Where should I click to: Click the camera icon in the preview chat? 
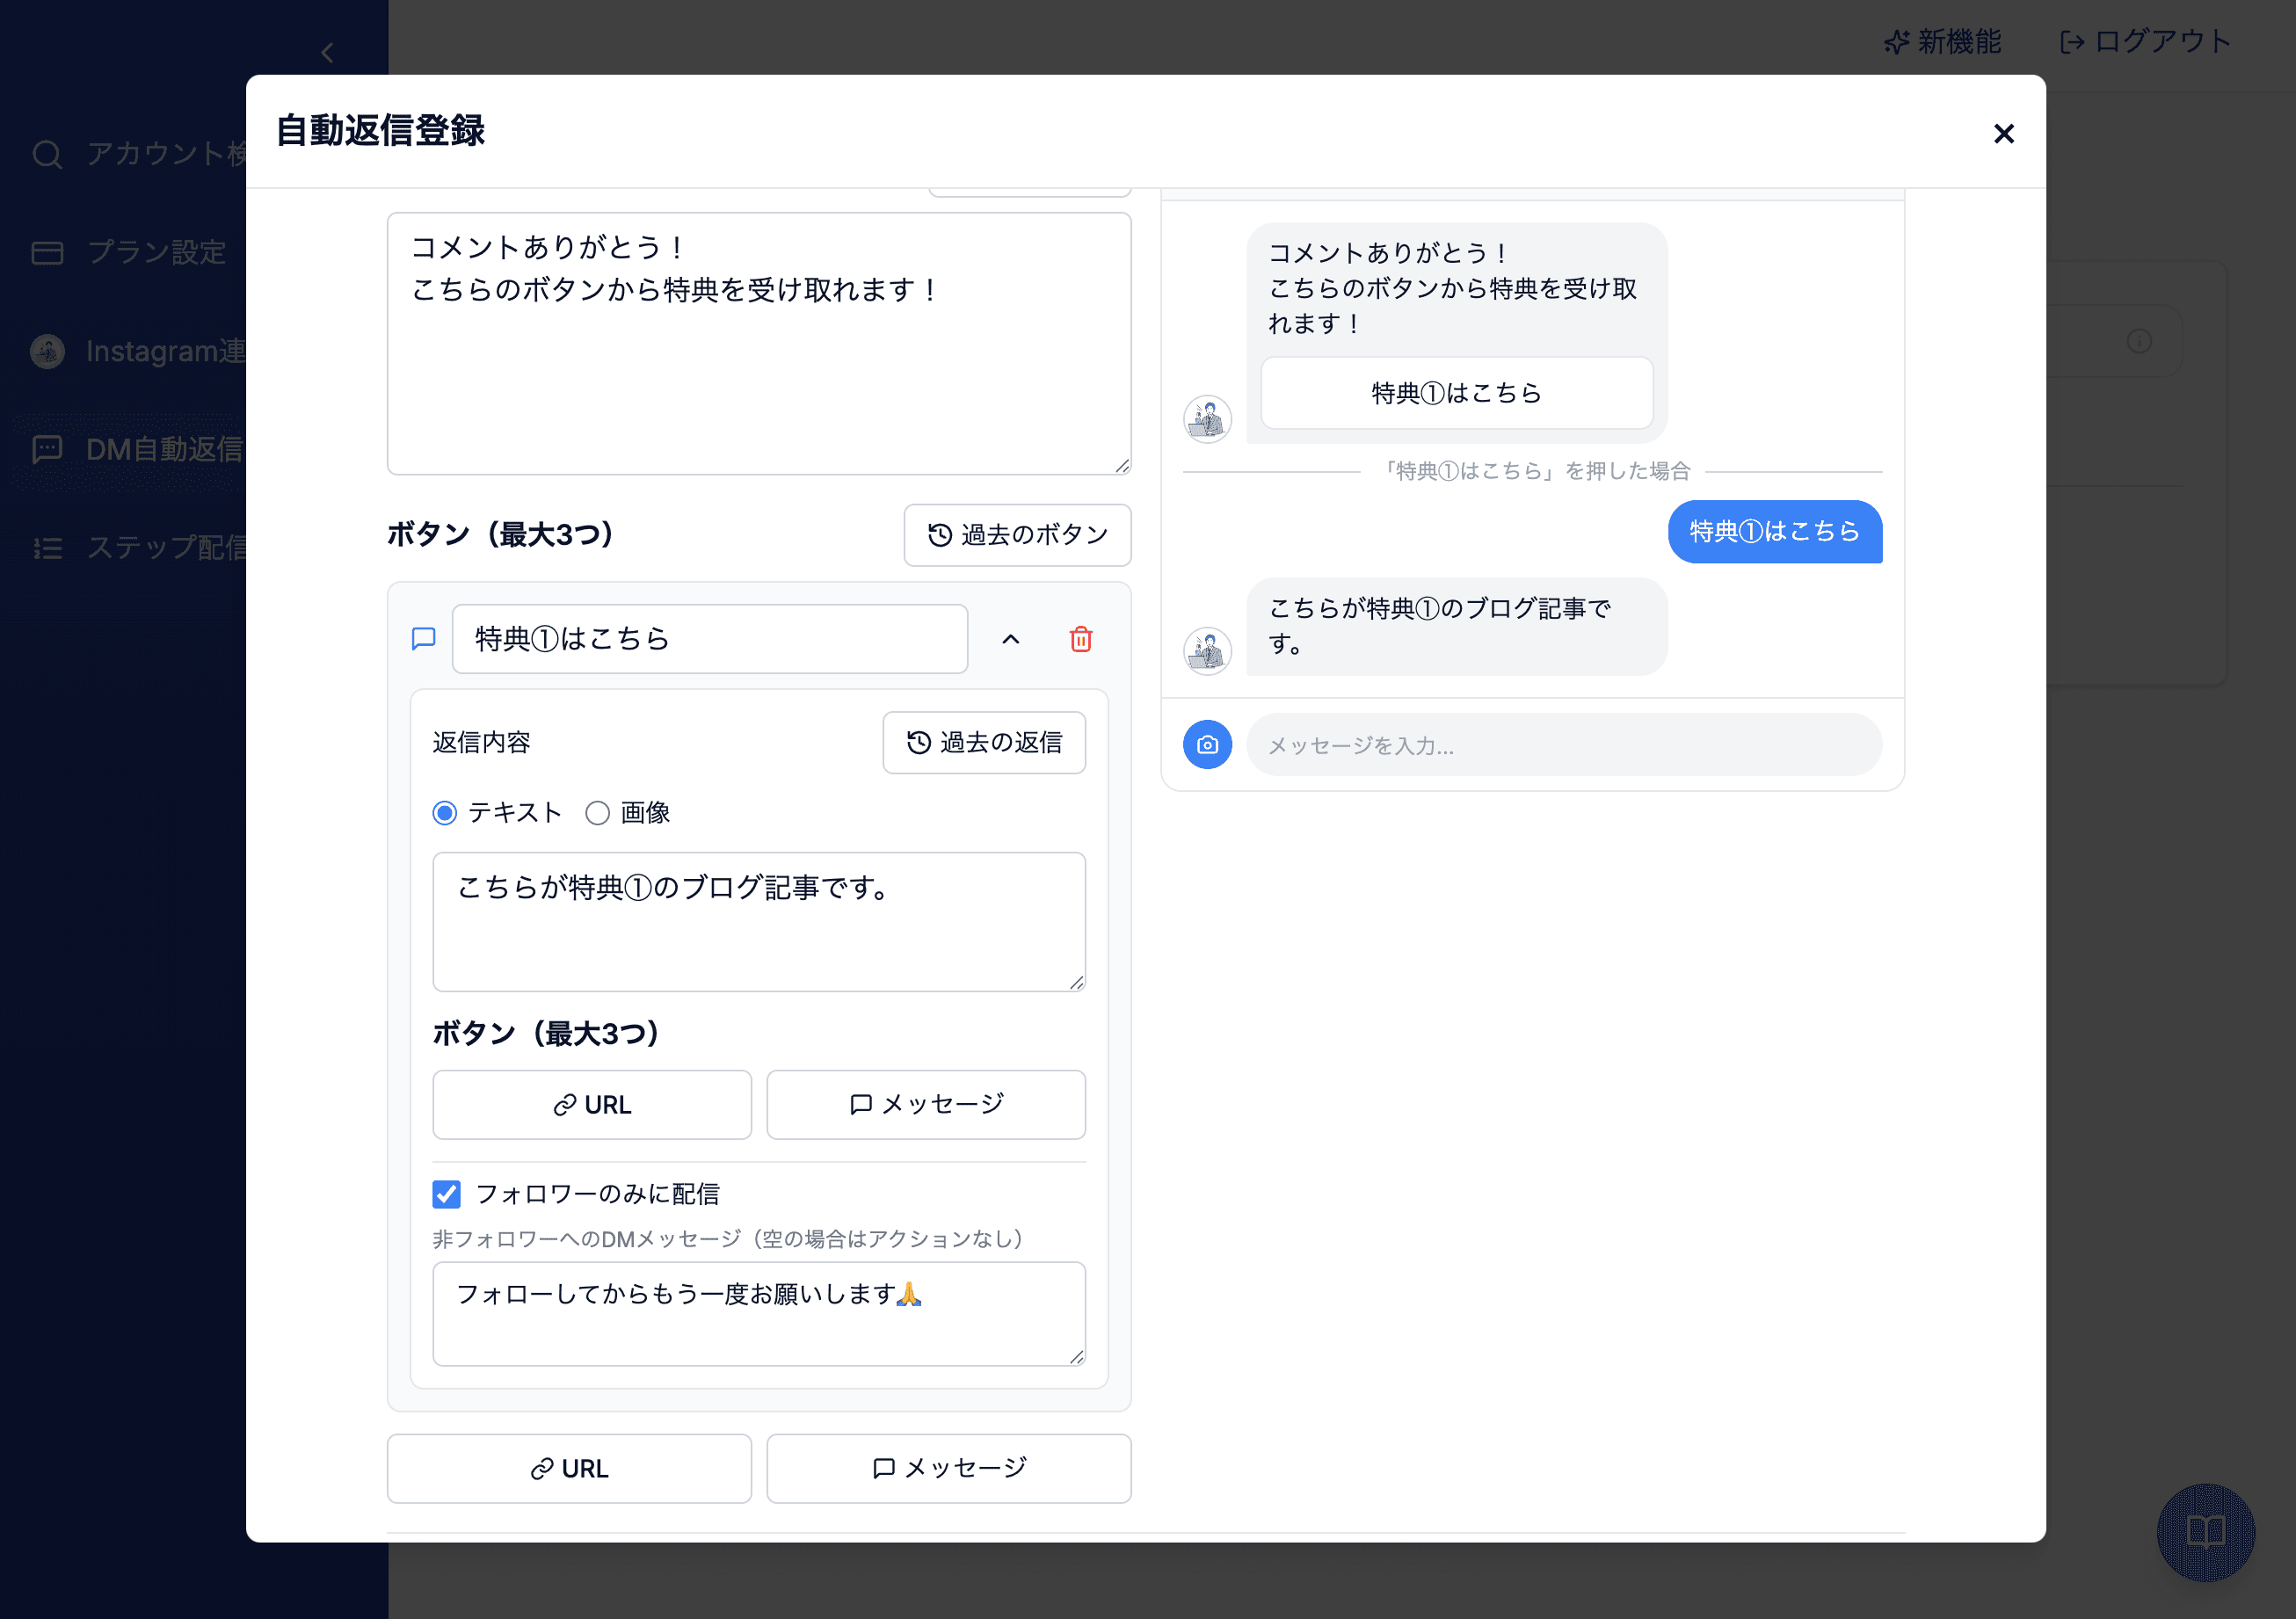coord(1207,745)
